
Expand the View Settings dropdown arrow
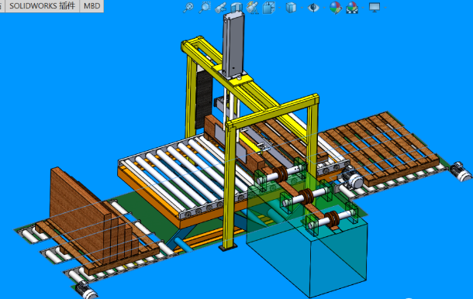[x=385, y=8]
